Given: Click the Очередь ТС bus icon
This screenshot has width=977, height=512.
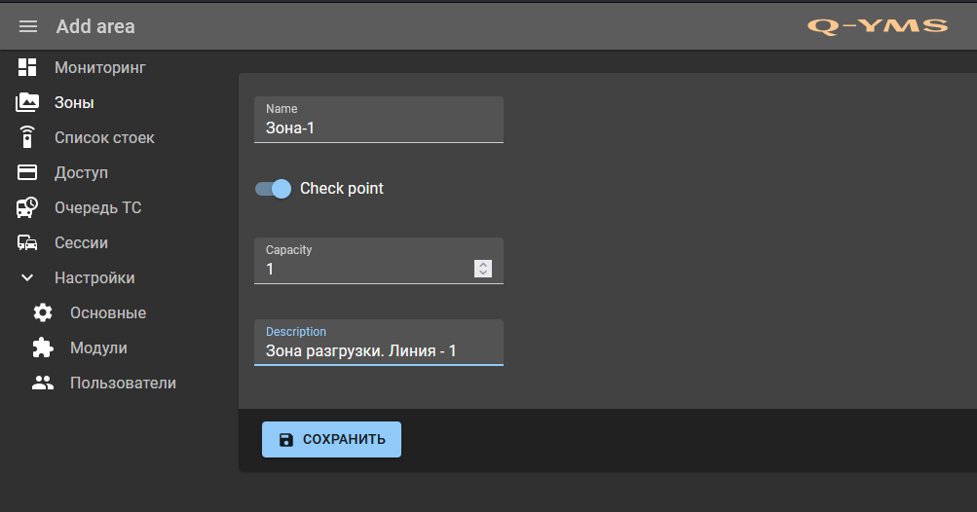Looking at the screenshot, I should coord(27,207).
